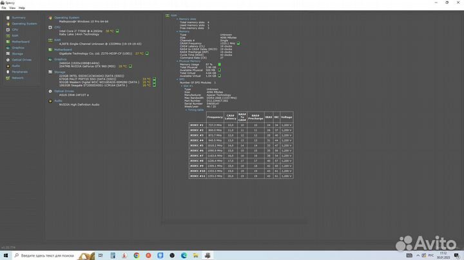Image resolution: width=464 pixels, height=260 pixels.
Task: Click the Optical Drives heading in summary
Action: point(64,91)
